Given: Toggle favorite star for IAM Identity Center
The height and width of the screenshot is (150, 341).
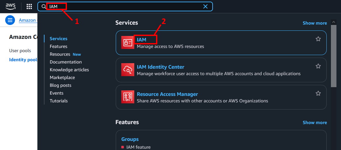Looking at the screenshot, I should pyautogui.click(x=318, y=66).
